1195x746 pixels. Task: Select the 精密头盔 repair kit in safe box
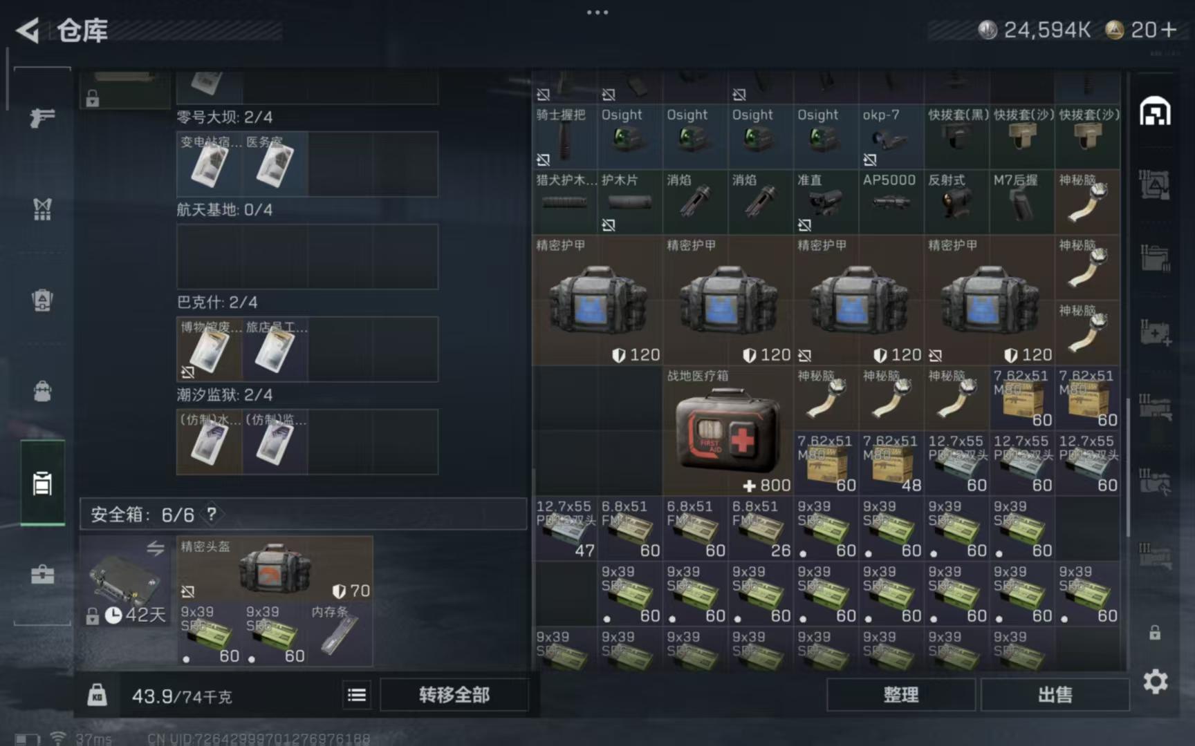pyautogui.click(x=275, y=568)
